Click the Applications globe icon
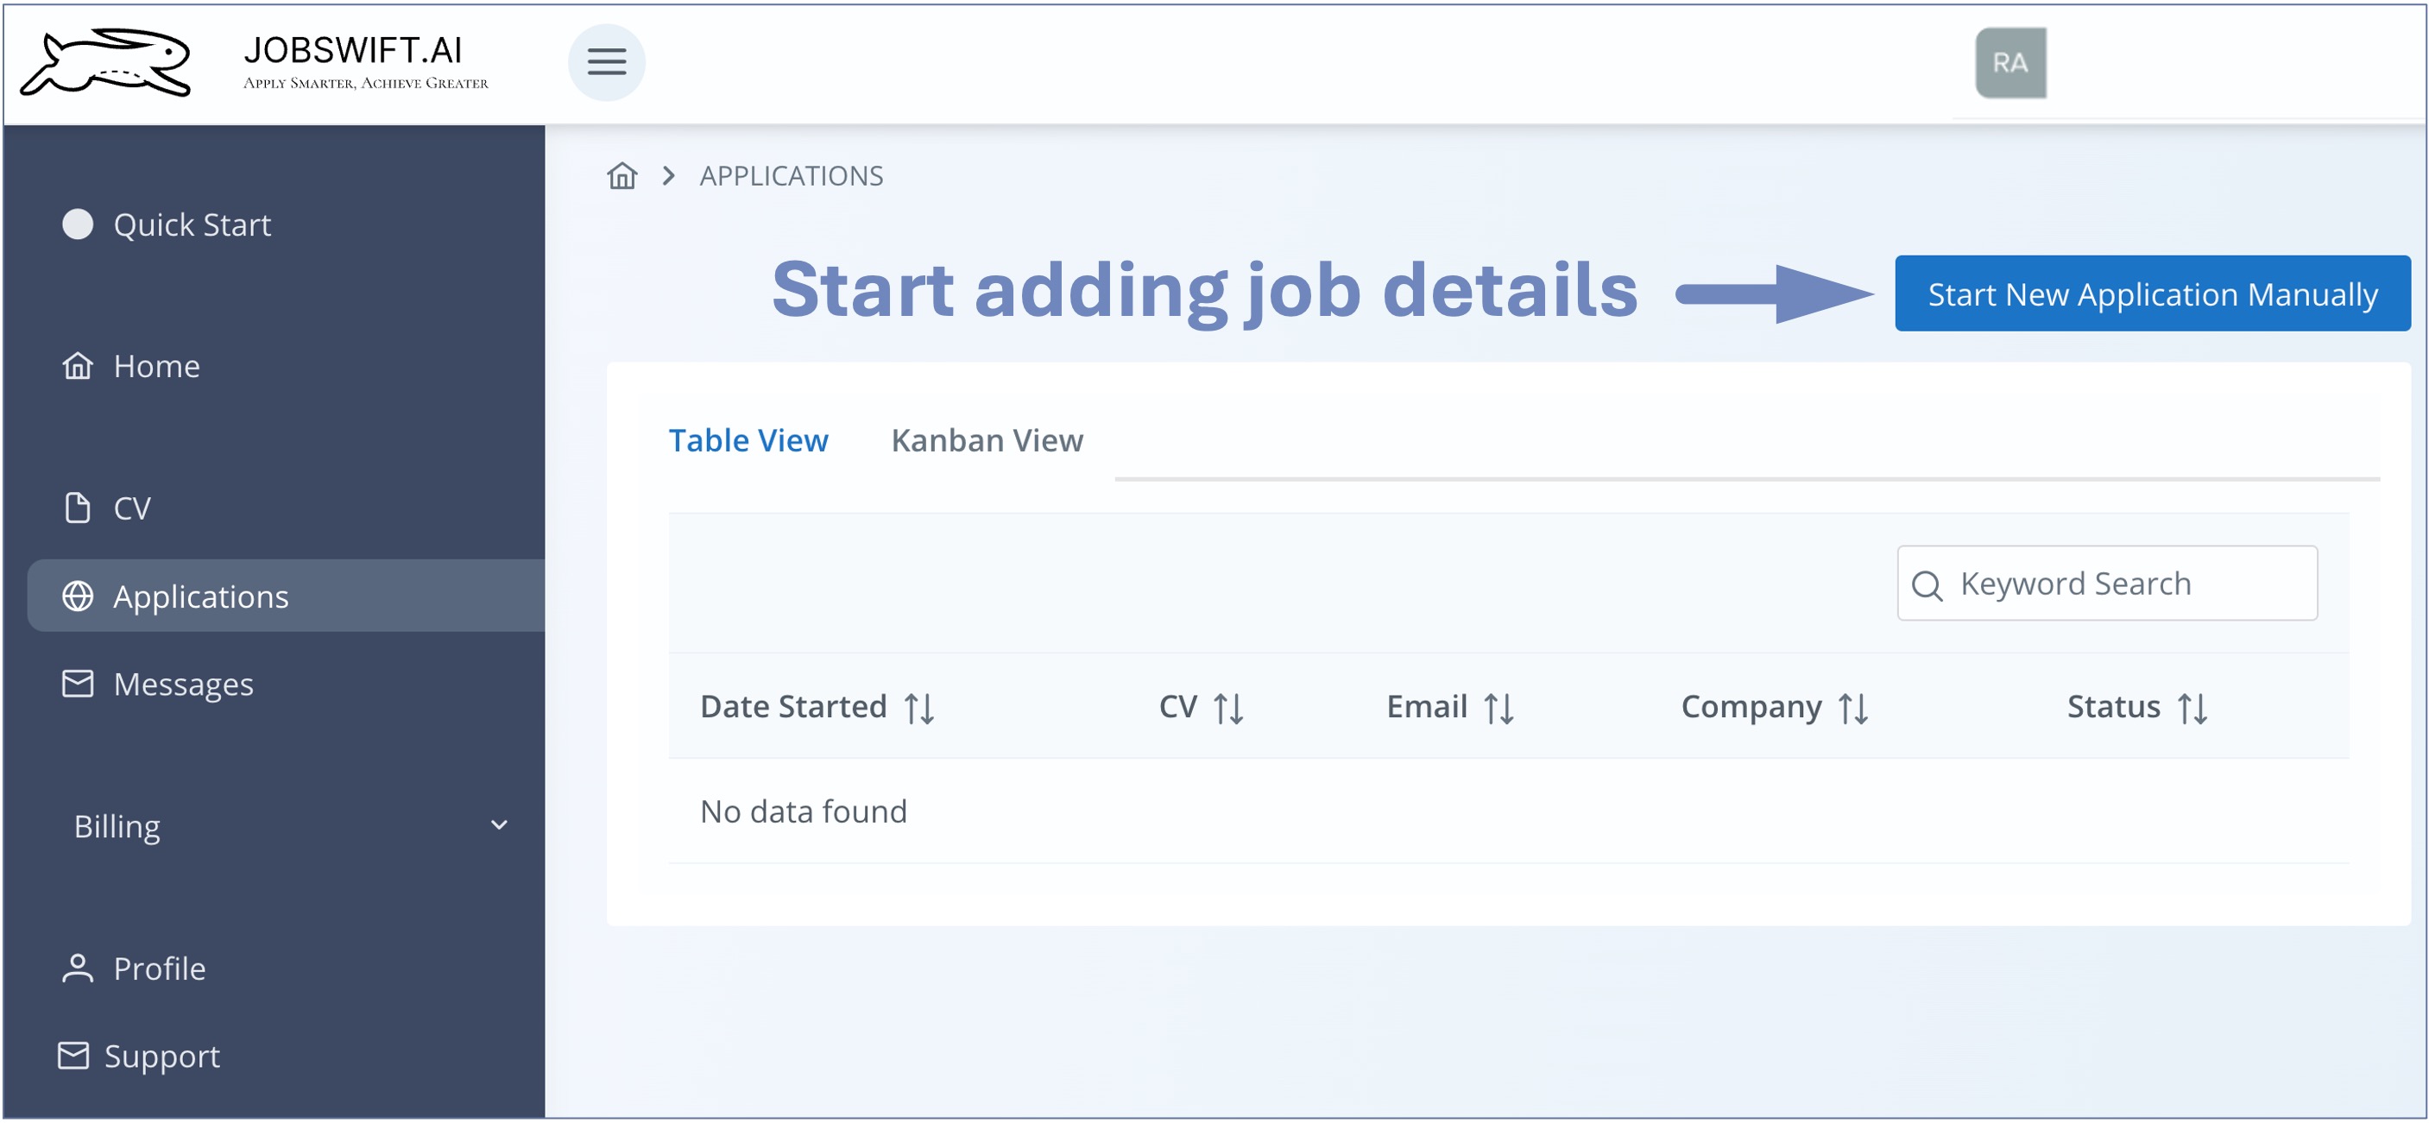 tap(78, 596)
